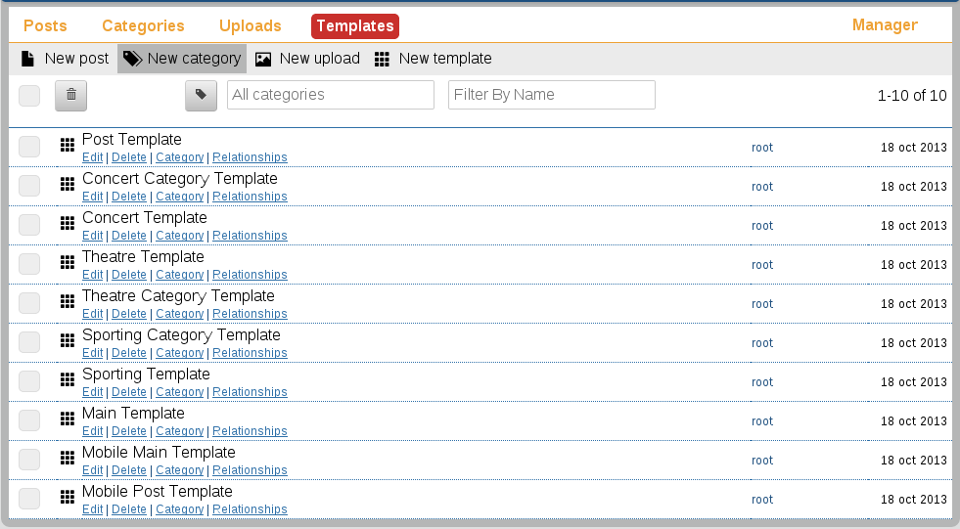Click grid icon beside Concert Template
Viewport: 960px width, 529px height.
pos(68,223)
